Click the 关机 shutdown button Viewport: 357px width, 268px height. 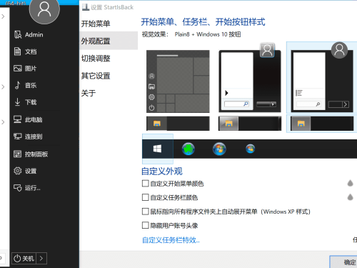click(x=24, y=258)
